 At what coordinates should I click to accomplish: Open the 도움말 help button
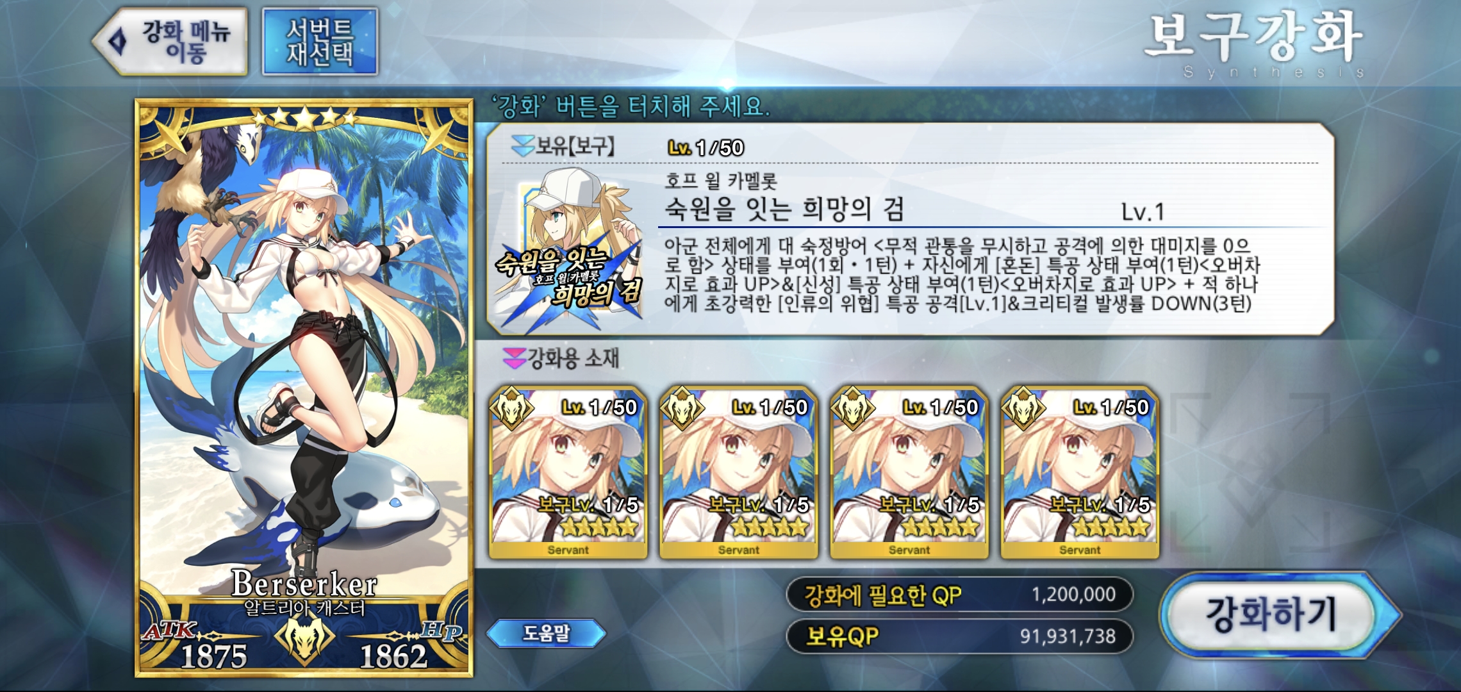[546, 633]
